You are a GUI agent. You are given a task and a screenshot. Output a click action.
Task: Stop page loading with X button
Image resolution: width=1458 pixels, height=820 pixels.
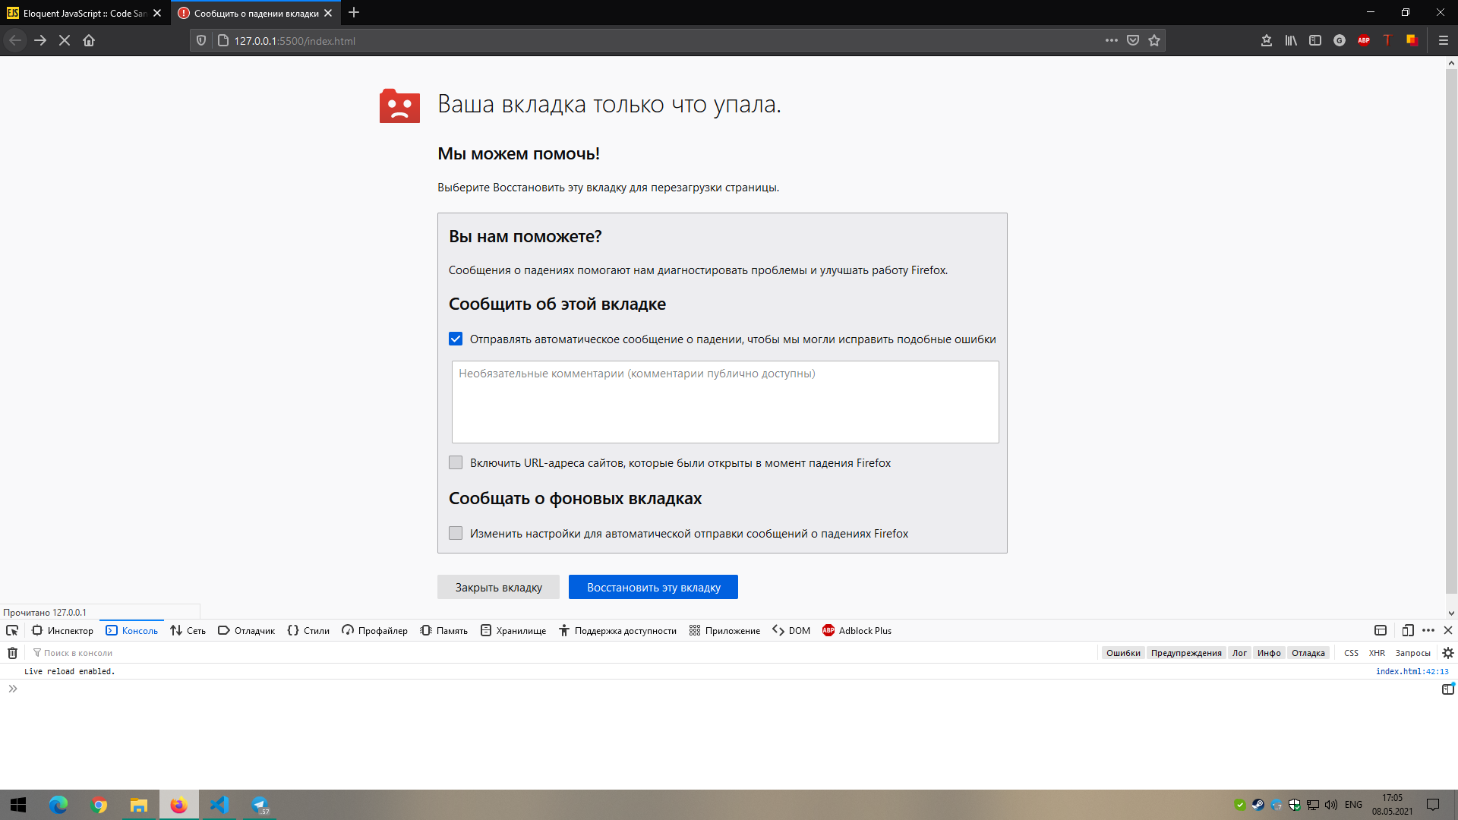pos(65,41)
